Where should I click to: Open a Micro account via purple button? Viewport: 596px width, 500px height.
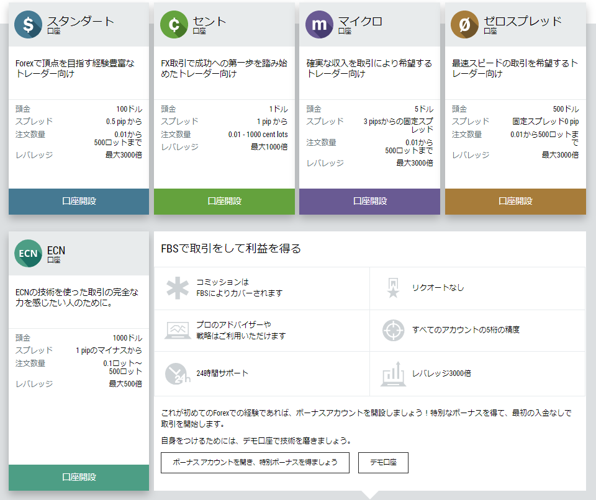point(369,202)
